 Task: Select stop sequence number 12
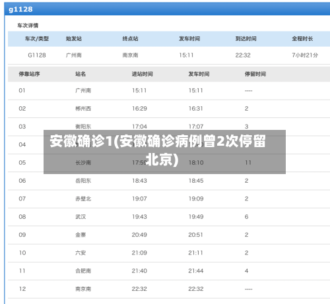[22, 289]
